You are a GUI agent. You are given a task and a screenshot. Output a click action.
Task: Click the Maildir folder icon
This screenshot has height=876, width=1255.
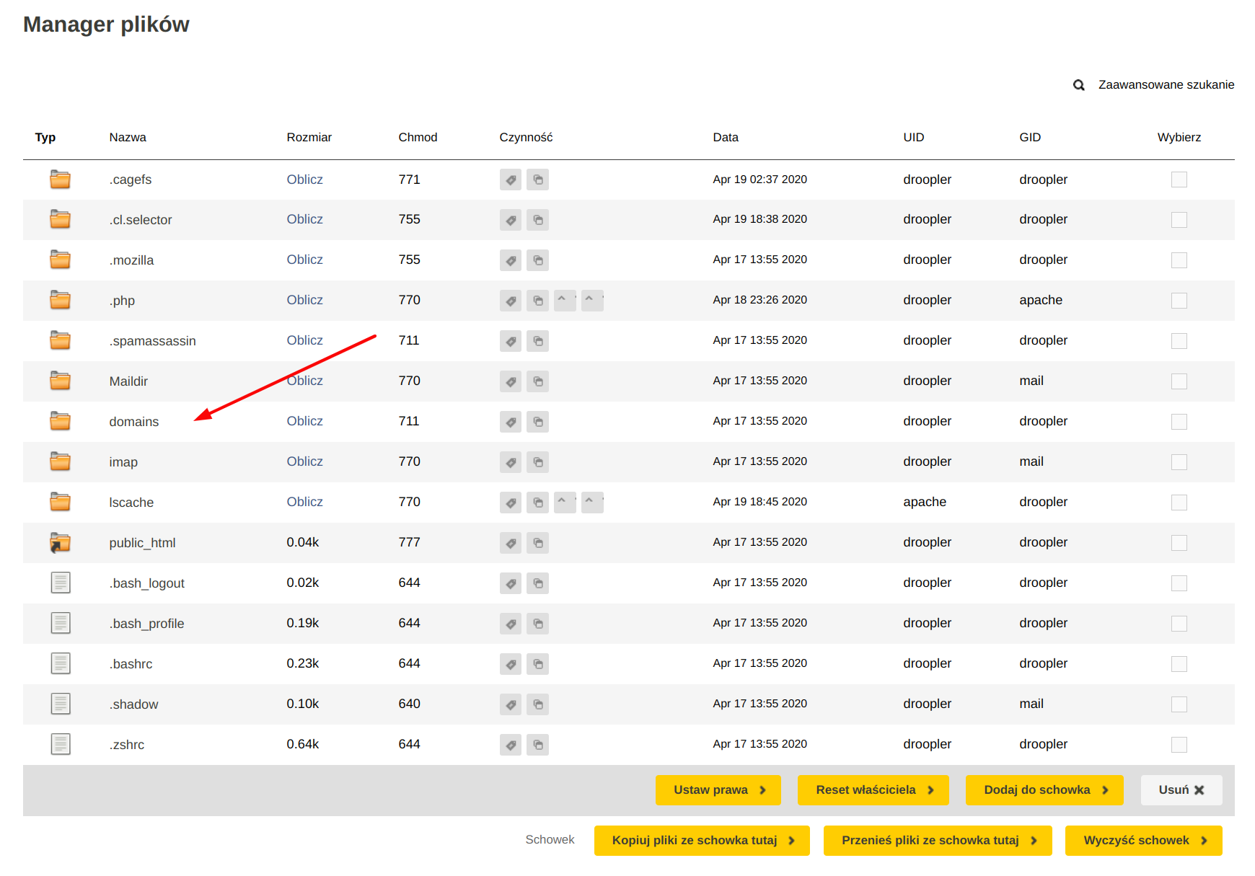(61, 381)
